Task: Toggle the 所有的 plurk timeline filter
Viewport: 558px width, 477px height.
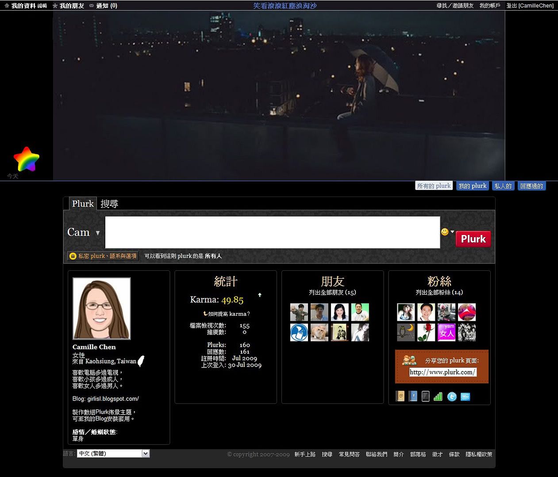Action: tap(434, 186)
